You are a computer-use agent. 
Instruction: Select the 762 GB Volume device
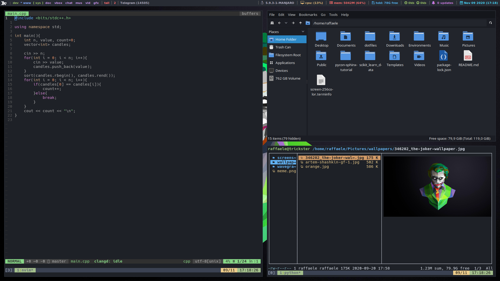point(288,78)
